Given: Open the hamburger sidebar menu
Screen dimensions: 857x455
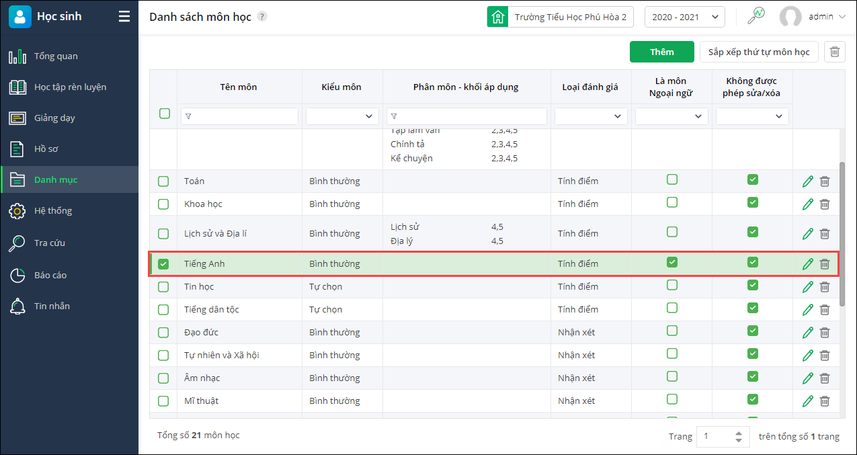Looking at the screenshot, I should [x=124, y=17].
